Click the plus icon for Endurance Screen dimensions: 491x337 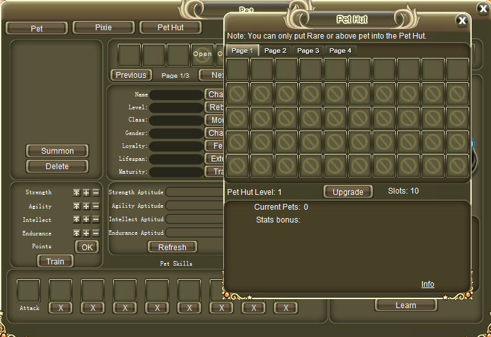pyautogui.click(x=86, y=233)
